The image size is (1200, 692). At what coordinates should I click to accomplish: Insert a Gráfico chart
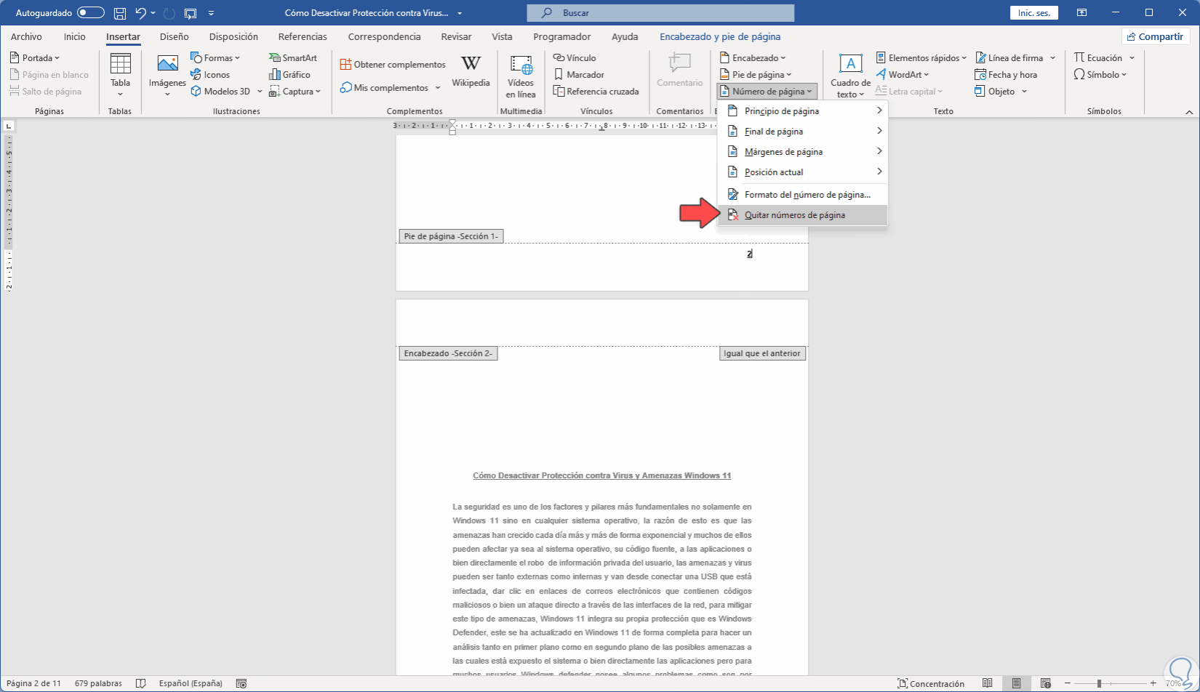289,75
